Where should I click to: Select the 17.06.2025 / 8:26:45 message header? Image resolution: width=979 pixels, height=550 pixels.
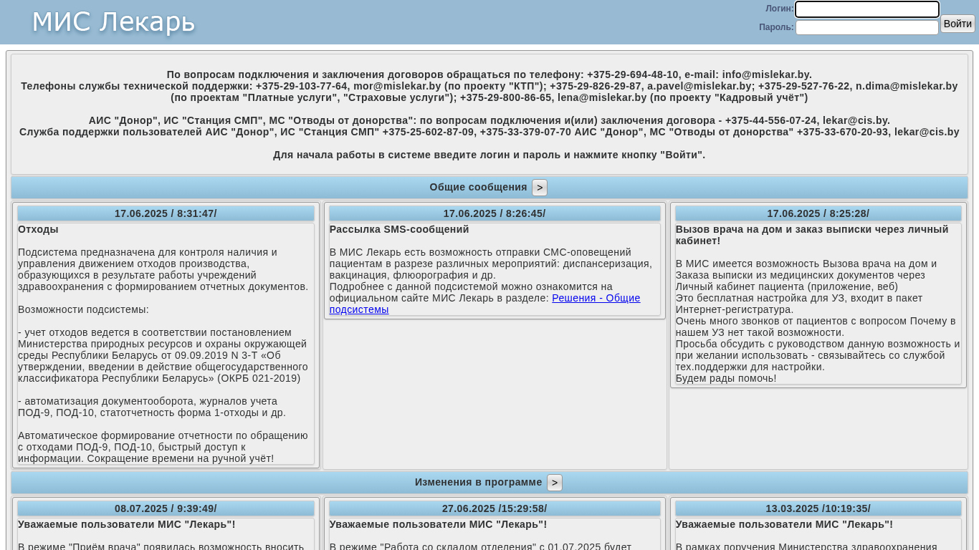[x=495, y=213]
